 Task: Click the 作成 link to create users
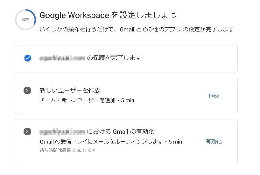[214, 96]
